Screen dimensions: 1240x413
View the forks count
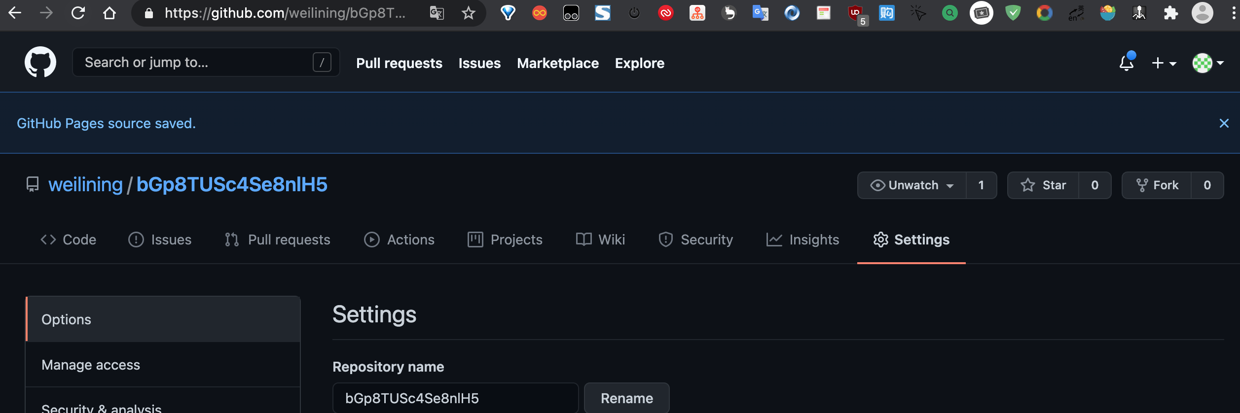(1207, 185)
